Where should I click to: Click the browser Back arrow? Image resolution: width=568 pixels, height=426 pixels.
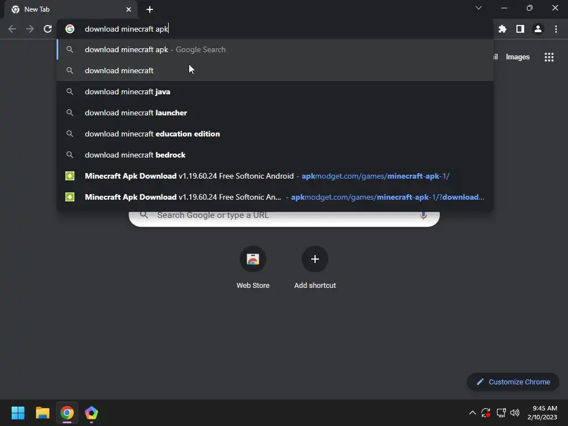click(x=12, y=29)
